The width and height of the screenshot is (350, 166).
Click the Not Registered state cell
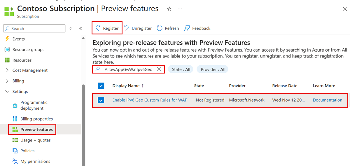coord(210,100)
